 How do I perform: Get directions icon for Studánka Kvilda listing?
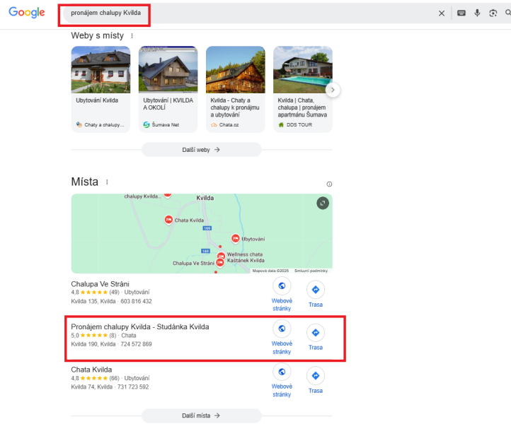pyautogui.click(x=316, y=333)
